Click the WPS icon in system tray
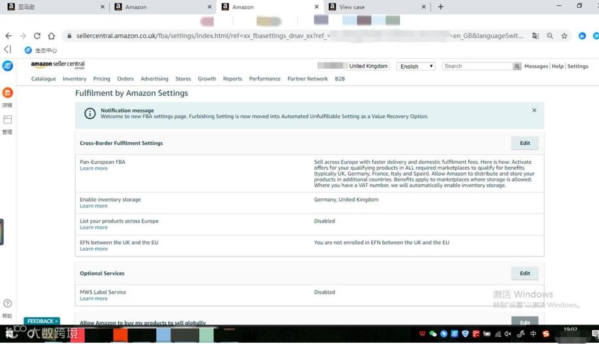This screenshot has width=599, height=344. click(422, 334)
